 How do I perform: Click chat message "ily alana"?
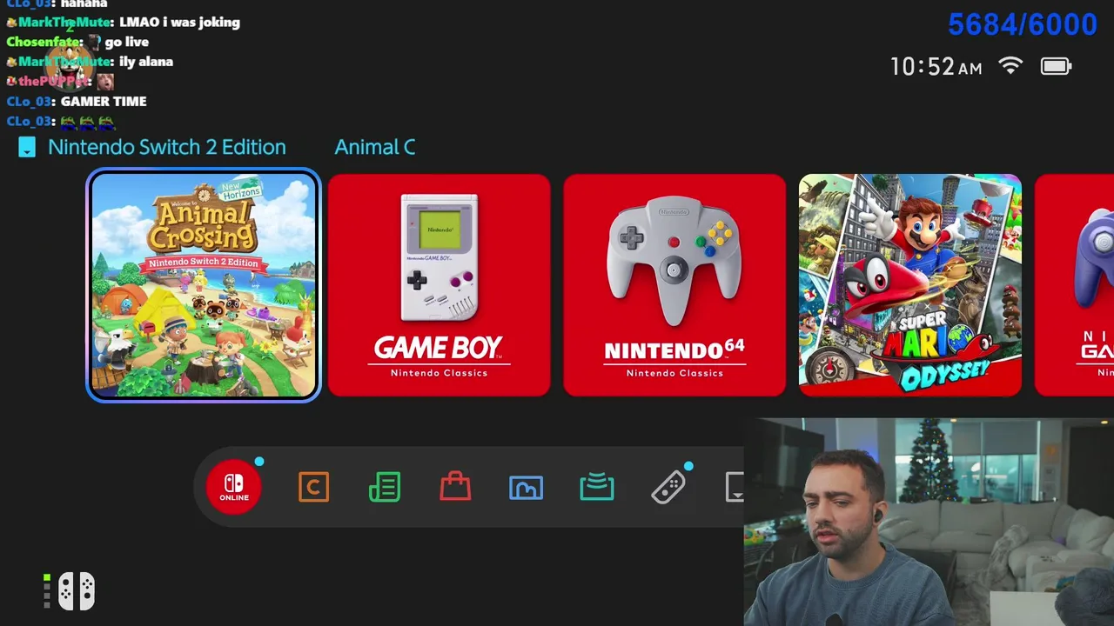(145, 62)
